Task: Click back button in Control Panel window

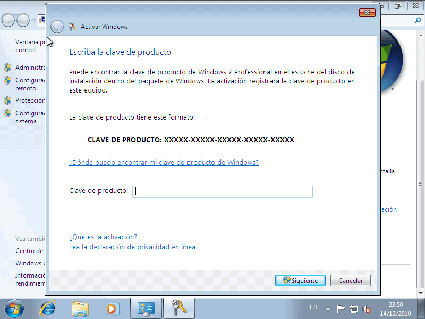Action: coord(8,20)
